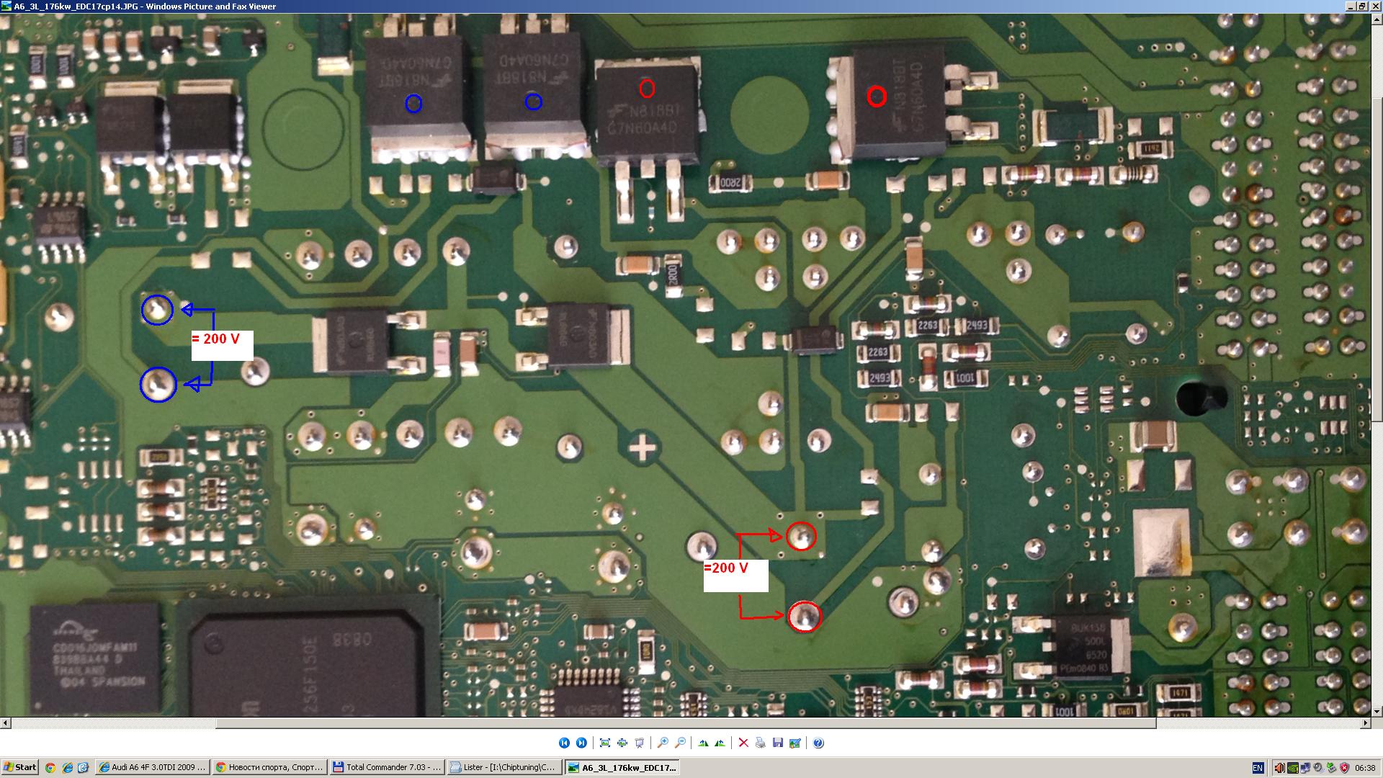Click the horizontal scrollbar right arrow
The image size is (1383, 778).
point(1366,723)
